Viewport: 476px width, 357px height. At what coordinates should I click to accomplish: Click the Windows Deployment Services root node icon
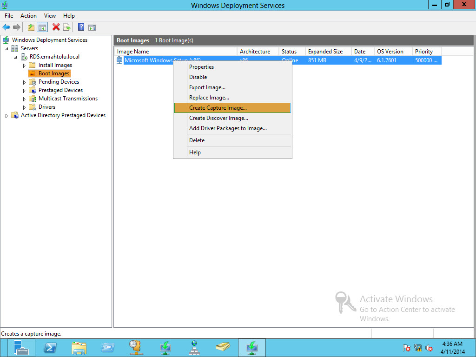[x=6, y=40]
